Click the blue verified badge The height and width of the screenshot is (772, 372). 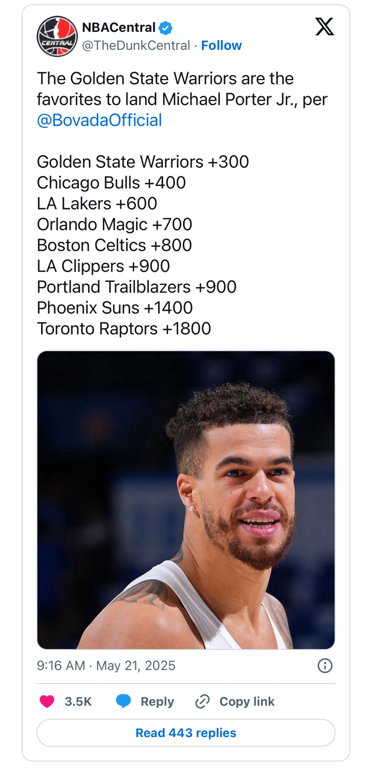(x=166, y=28)
